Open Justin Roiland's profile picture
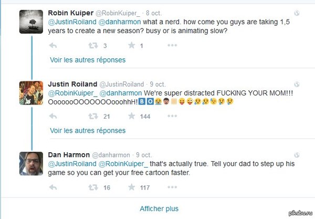 31,92
